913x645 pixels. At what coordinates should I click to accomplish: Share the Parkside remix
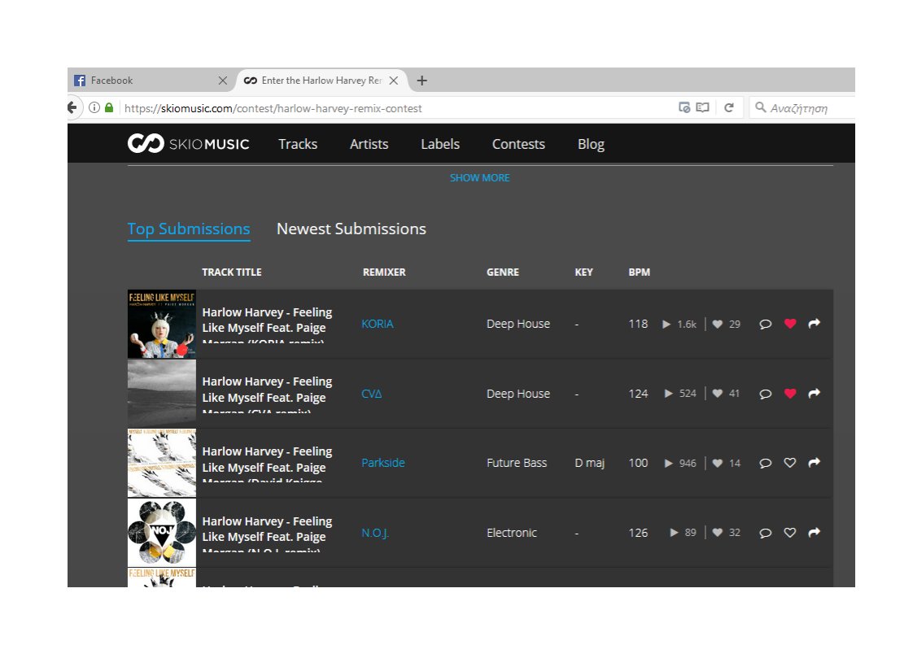pos(814,462)
